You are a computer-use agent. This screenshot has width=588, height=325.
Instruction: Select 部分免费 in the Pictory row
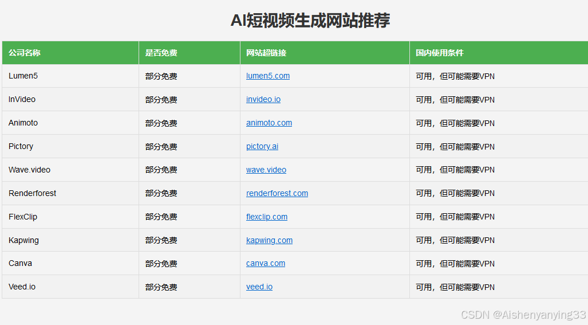pyautogui.click(x=161, y=147)
